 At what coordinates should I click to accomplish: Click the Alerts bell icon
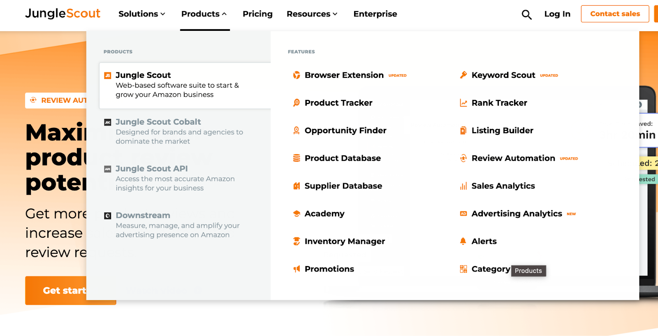pyautogui.click(x=463, y=241)
